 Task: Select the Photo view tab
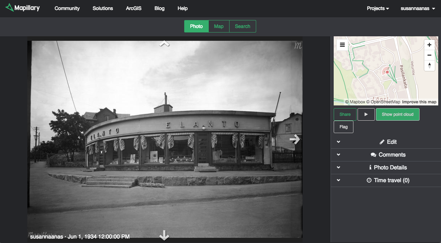click(196, 26)
